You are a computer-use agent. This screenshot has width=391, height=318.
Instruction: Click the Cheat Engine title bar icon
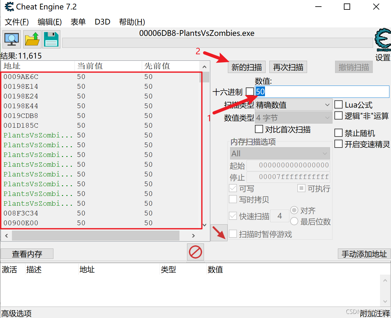(9, 7)
